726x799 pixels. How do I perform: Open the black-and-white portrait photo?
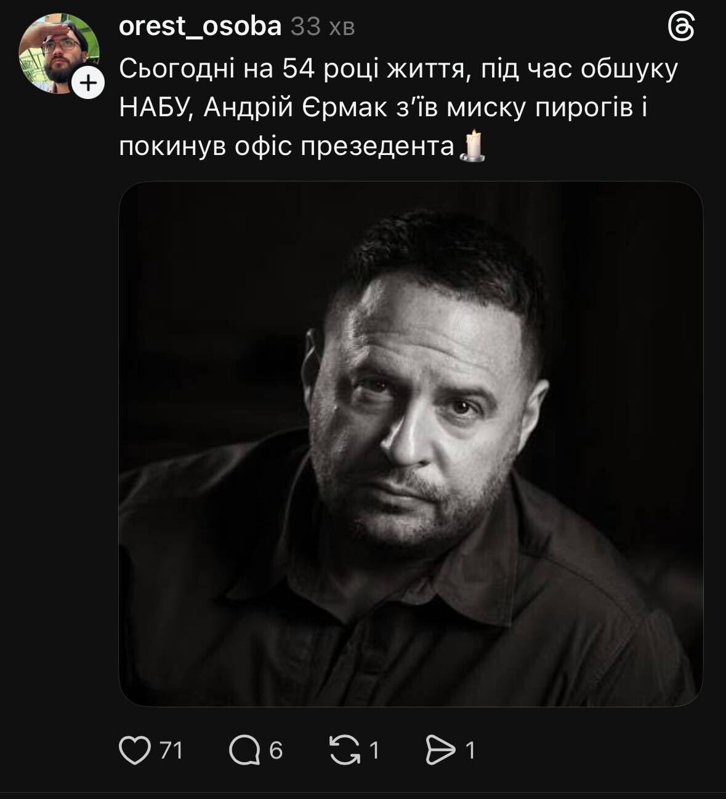(x=411, y=444)
